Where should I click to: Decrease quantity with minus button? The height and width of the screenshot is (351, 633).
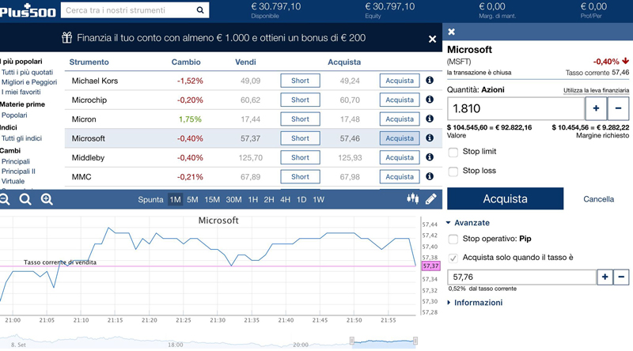pos(618,108)
